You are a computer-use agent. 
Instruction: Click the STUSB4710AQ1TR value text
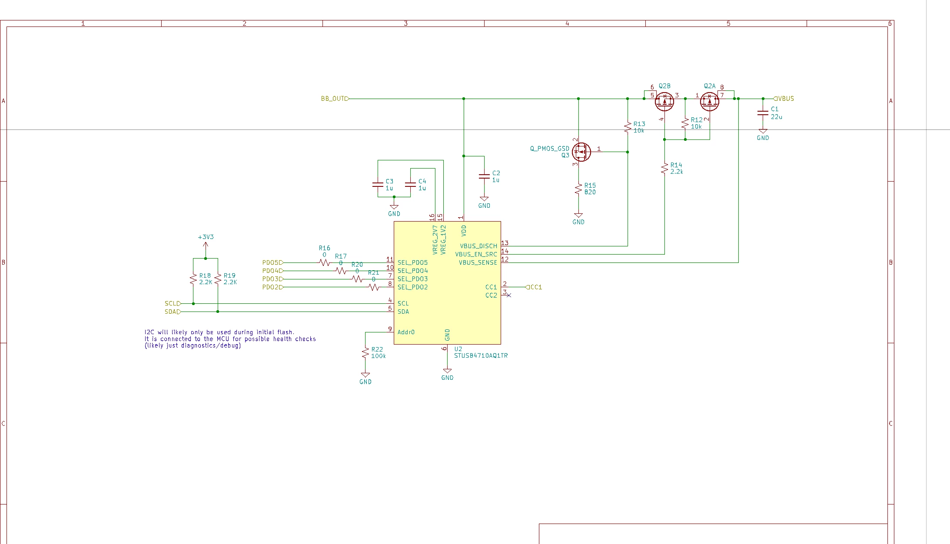(x=481, y=355)
